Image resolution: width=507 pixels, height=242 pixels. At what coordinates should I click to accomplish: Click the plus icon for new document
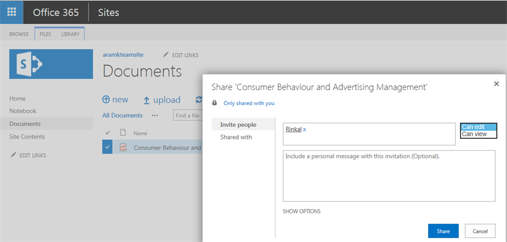(x=106, y=100)
